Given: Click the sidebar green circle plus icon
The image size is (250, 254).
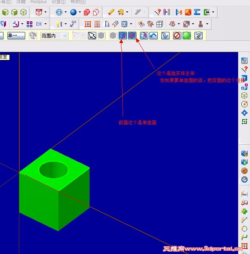Looking at the screenshot, I should pos(244,104).
